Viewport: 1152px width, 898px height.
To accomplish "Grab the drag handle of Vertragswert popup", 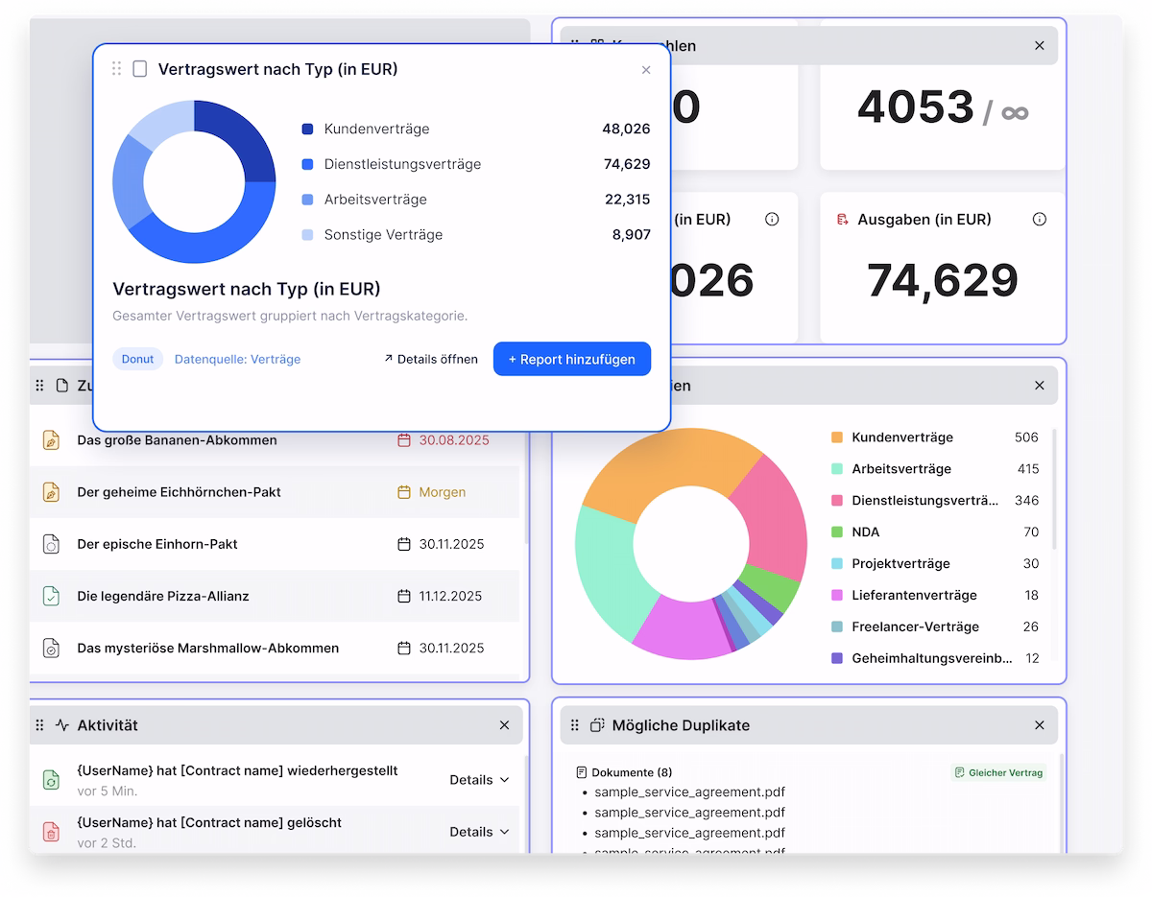I will 116,69.
